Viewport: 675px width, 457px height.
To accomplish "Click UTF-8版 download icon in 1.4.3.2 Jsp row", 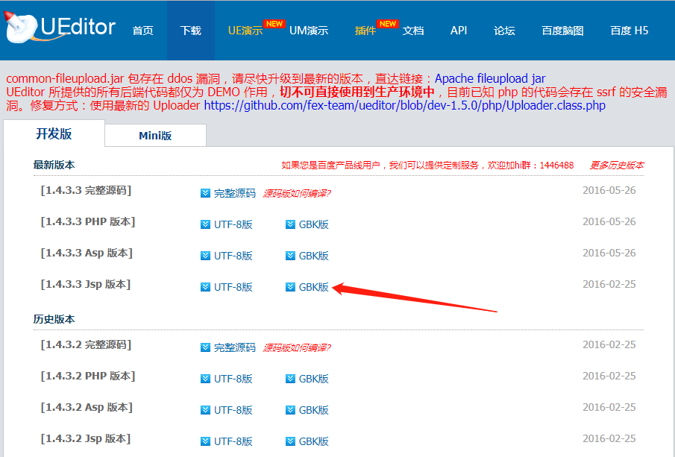I will (205, 441).
